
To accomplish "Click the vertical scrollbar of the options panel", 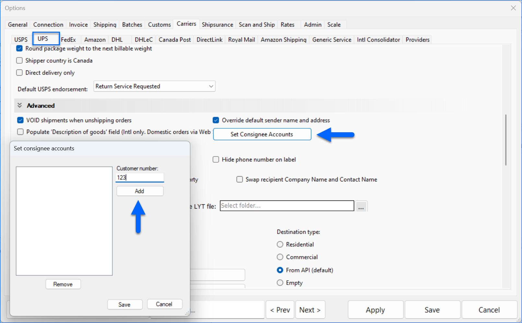I will click(505, 140).
